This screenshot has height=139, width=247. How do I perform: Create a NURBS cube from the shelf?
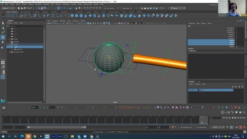(x=76, y=15)
